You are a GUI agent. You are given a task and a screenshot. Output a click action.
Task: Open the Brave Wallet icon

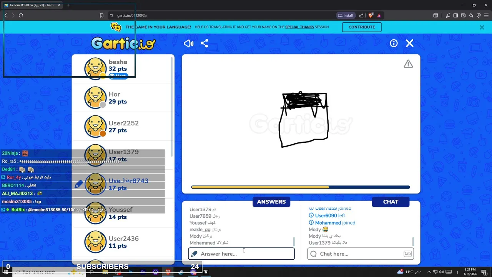pyautogui.click(x=463, y=15)
